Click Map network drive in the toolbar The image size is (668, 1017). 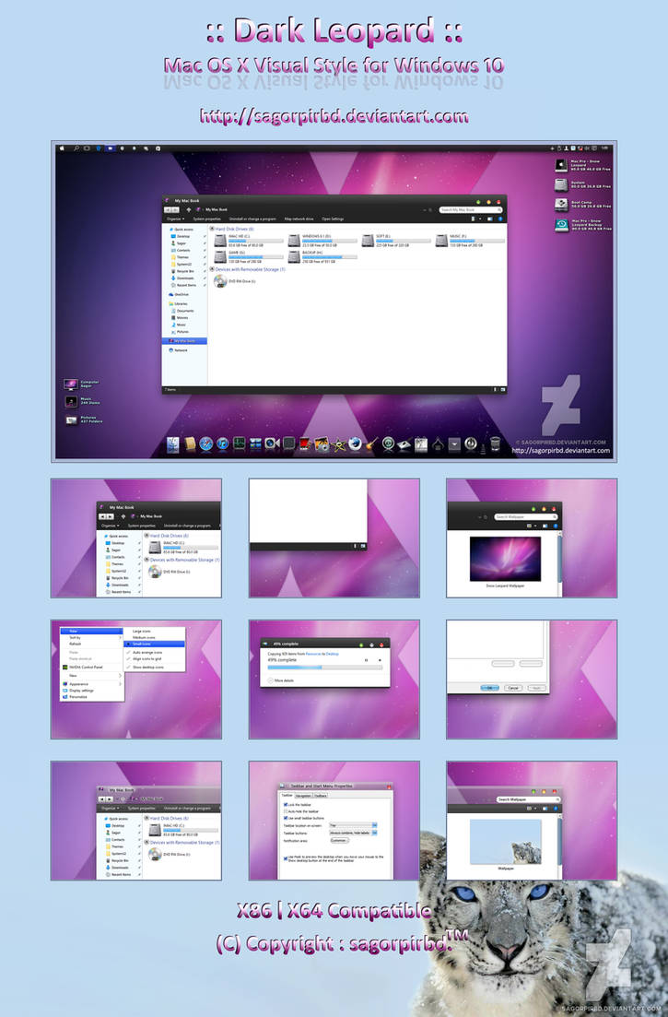click(x=299, y=219)
